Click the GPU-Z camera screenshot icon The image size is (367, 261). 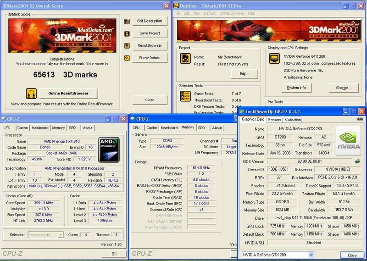(360, 119)
